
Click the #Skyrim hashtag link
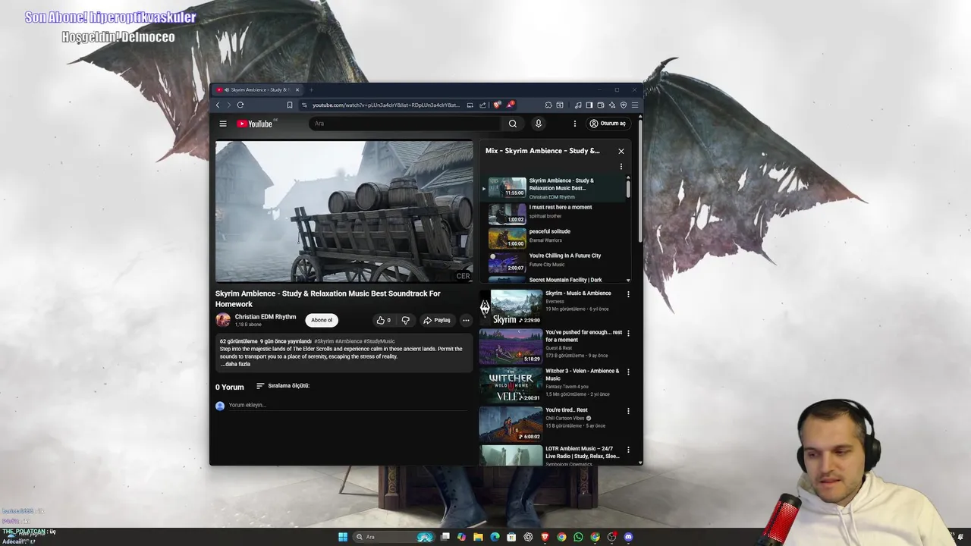click(322, 341)
